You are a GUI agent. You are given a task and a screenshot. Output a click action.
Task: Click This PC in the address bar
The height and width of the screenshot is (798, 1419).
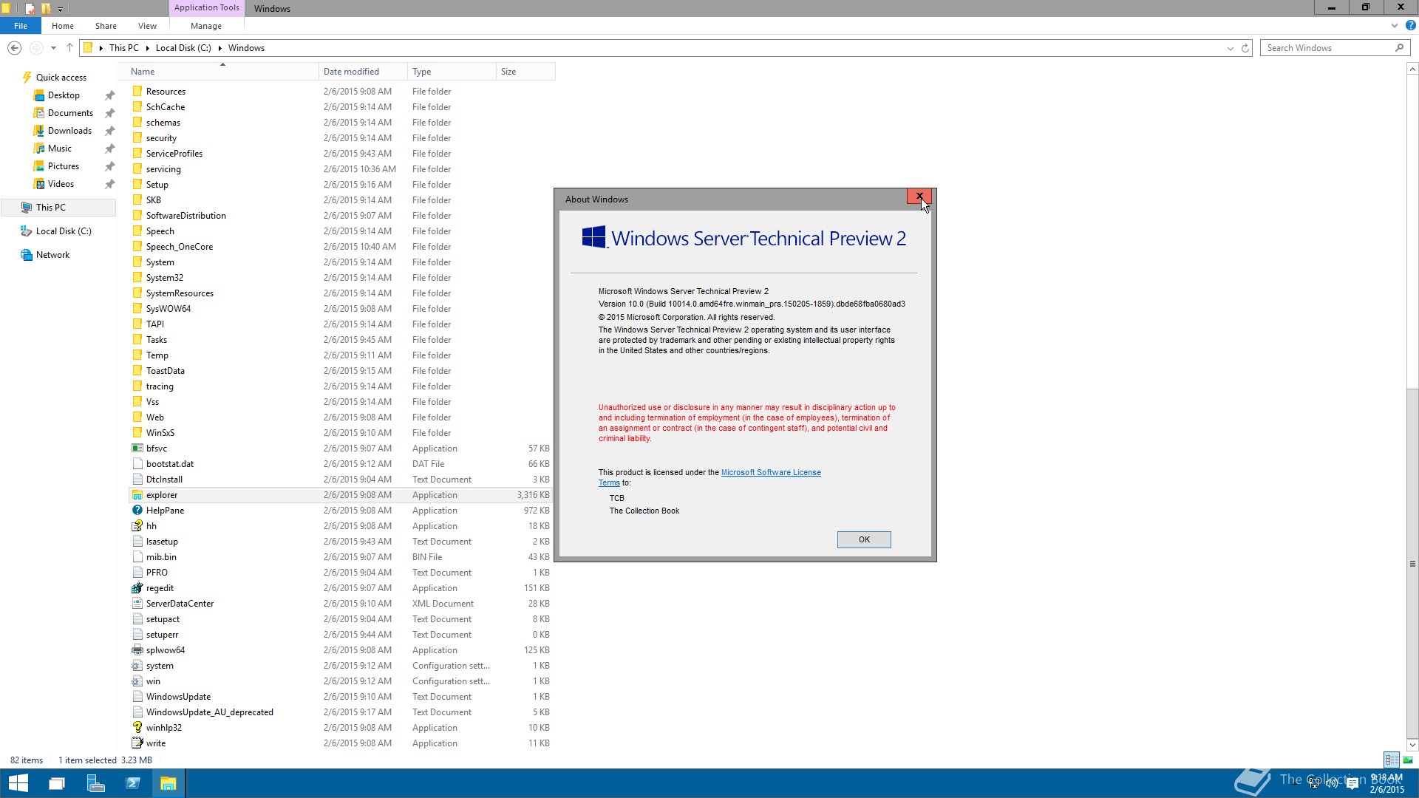[123, 48]
